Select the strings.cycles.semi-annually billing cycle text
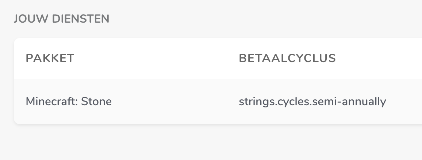 click(x=312, y=101)
